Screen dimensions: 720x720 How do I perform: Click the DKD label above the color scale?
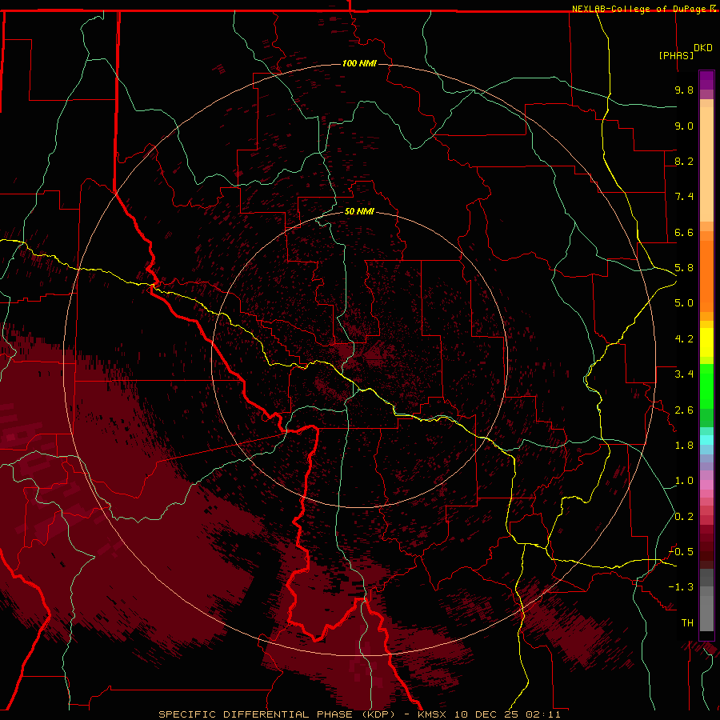pyautogui.click(x=702, y=48)
